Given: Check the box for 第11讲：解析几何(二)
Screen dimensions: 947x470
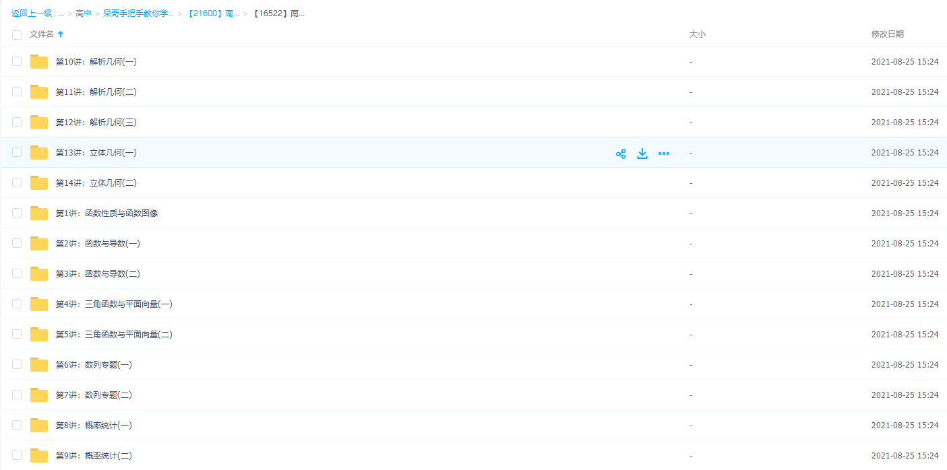Looking at the screenshot, I should (x=17, y=92).
